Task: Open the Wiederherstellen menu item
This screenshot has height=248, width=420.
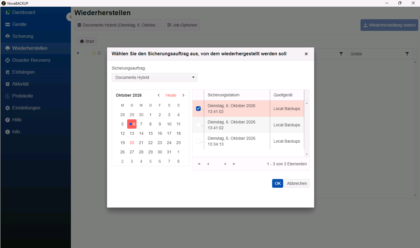Action: tap(36, 48)
